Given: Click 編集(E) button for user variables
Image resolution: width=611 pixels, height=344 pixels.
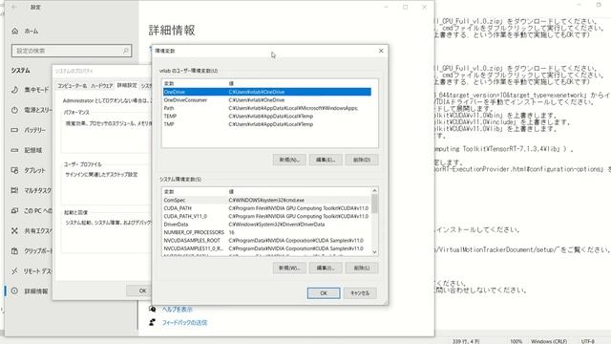Looking at the screenshot, I should (x=326, y=160).
